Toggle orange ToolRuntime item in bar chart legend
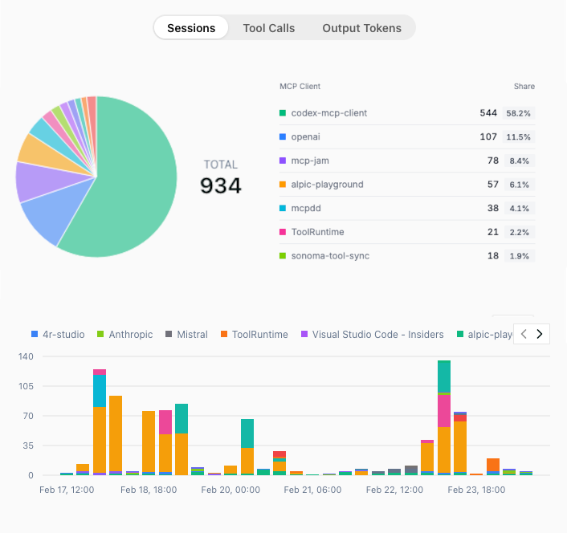567x533 pixels. [254, 334]
